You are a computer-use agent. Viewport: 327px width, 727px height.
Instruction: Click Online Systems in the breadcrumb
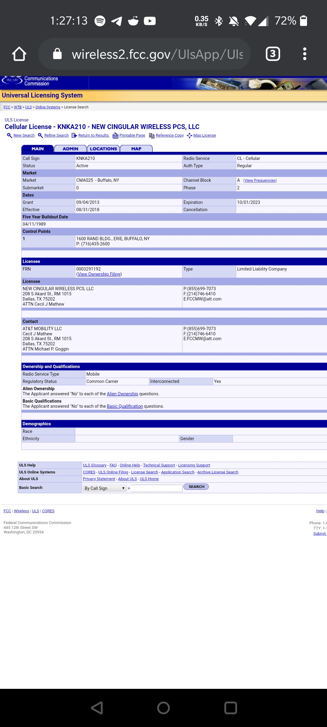click(48, 107)
